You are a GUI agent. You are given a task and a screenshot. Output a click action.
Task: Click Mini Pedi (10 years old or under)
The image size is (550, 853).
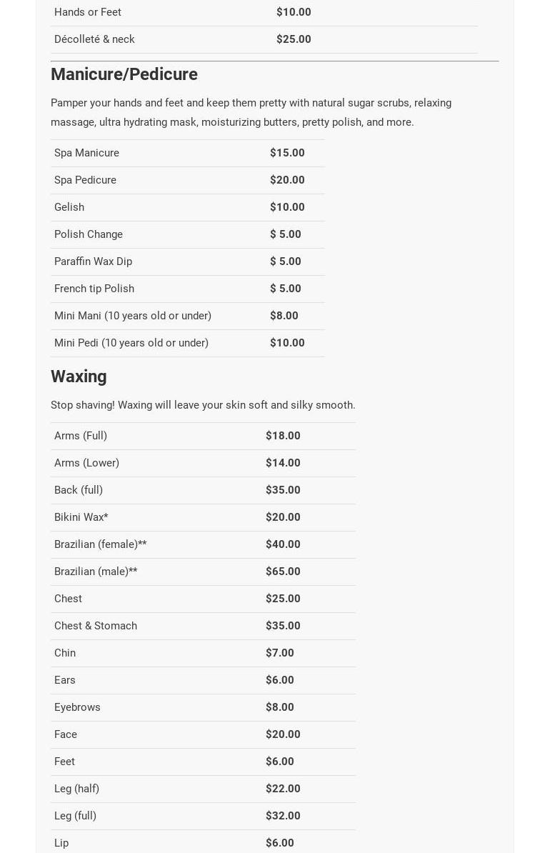point(131,343)
